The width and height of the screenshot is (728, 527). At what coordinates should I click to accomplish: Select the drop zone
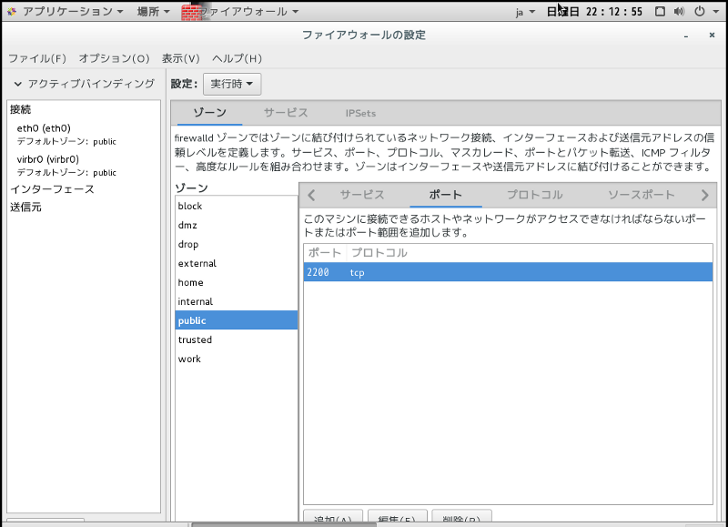236,244
